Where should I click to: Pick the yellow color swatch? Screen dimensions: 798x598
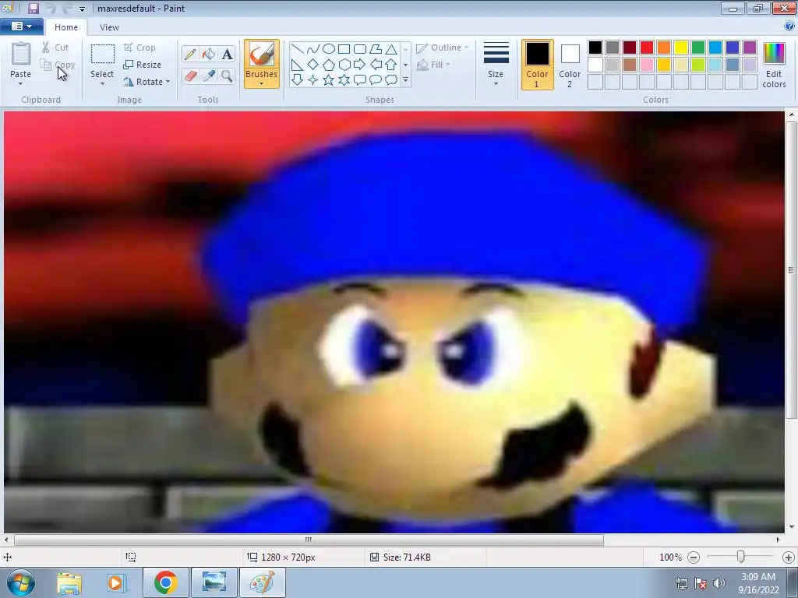(681, 47)
